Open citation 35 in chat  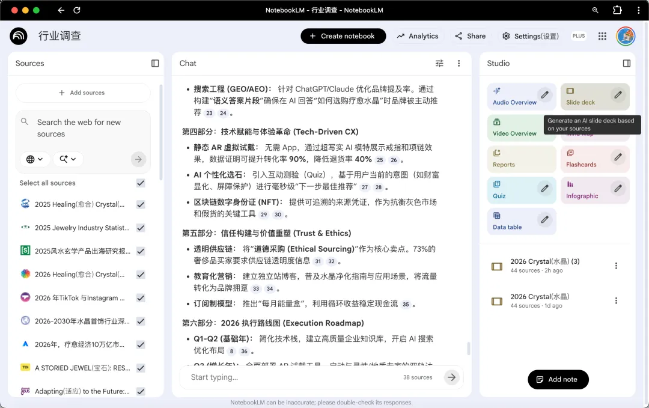pos(406,304)
